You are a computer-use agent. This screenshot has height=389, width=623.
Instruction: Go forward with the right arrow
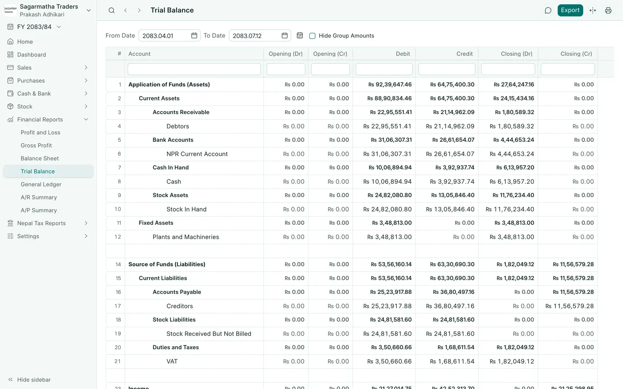click(x=139, y=10)
